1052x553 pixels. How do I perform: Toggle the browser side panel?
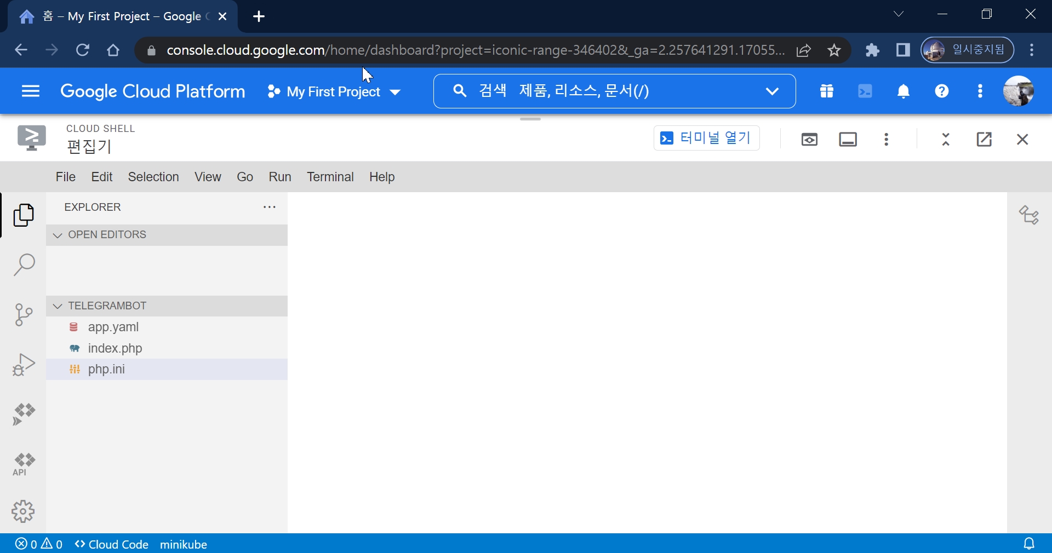[903, 50]
